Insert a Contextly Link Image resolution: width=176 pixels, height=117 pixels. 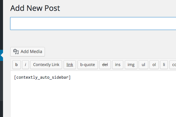pyautogui.click(x=46, y=65)
